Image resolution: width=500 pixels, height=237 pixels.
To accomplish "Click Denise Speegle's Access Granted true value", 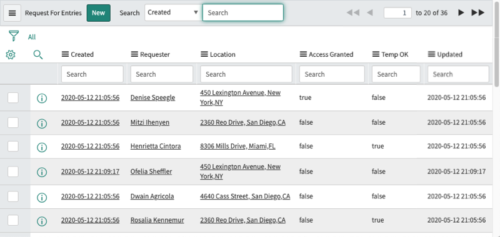I will 305,98.
